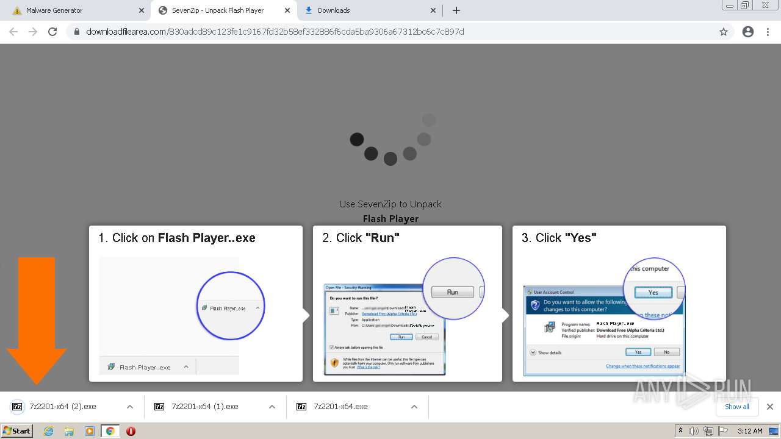The height and width of the screenshot is (439, 781).
Task: Go forward to the next page
Action: click(x=33, y=32)
